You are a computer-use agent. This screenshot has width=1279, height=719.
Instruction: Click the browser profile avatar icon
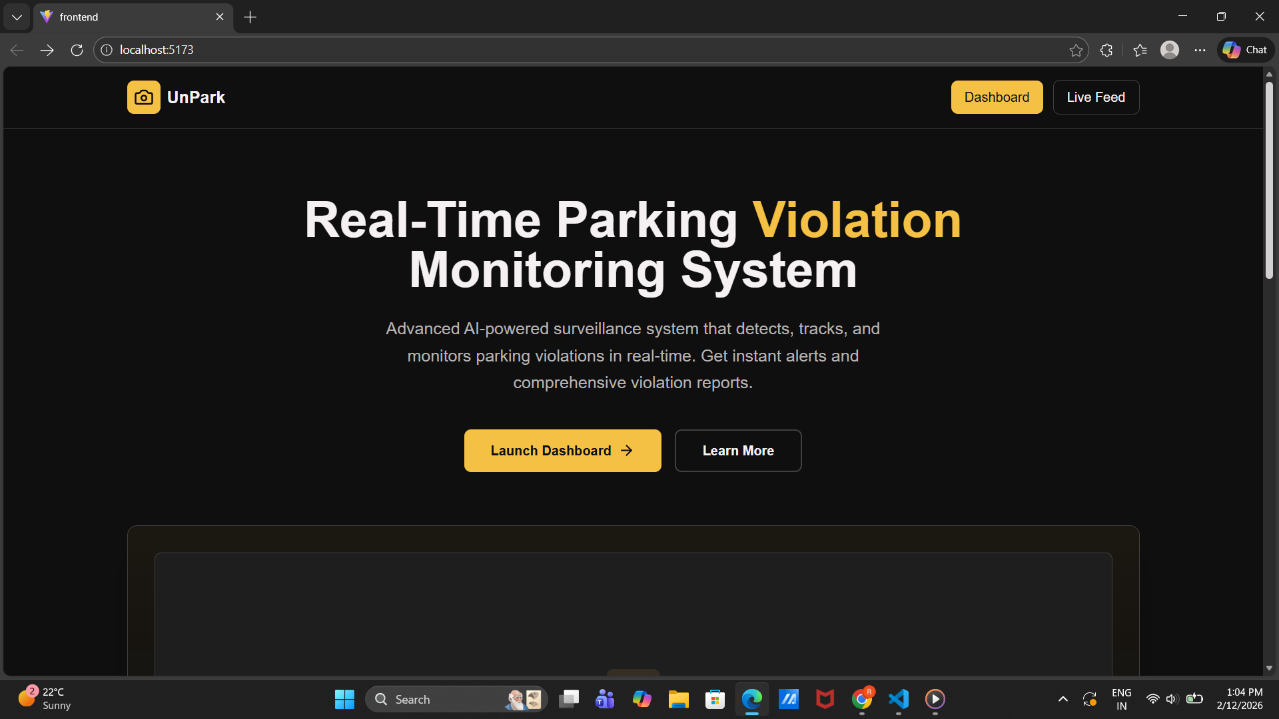click(1170, 50)
